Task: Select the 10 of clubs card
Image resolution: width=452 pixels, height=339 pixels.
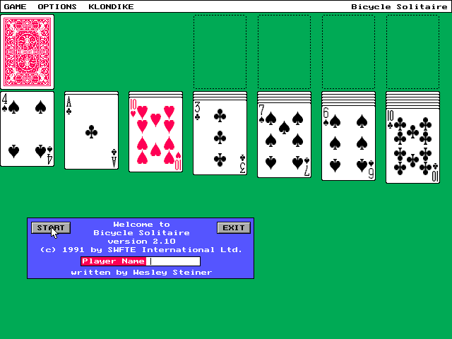Action: click(x=412, y=146)
